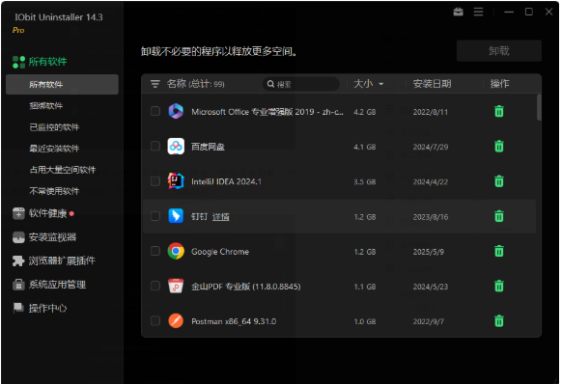The height and width of the screenshot is (384, 562).
Task: Sort by the 安装日期 column header
Action: [x=432, y=84]
